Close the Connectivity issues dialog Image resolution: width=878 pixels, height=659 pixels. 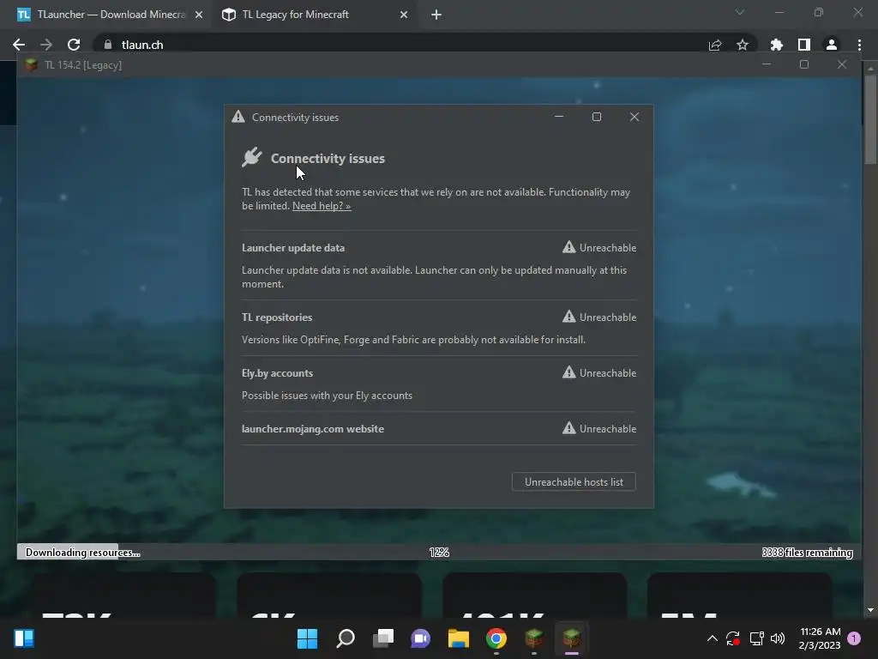point(634,117)
